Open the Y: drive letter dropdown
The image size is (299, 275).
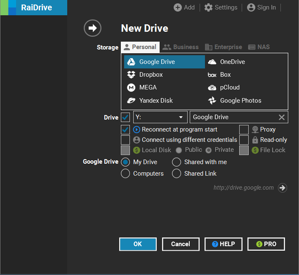coord(160,117)
